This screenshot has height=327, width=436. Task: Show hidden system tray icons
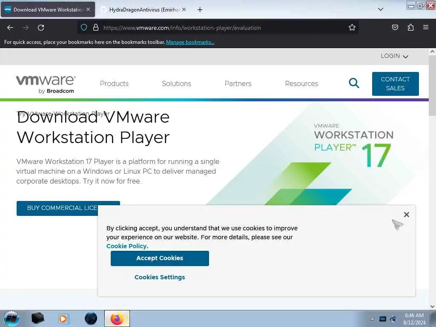[x=372, y=319]
